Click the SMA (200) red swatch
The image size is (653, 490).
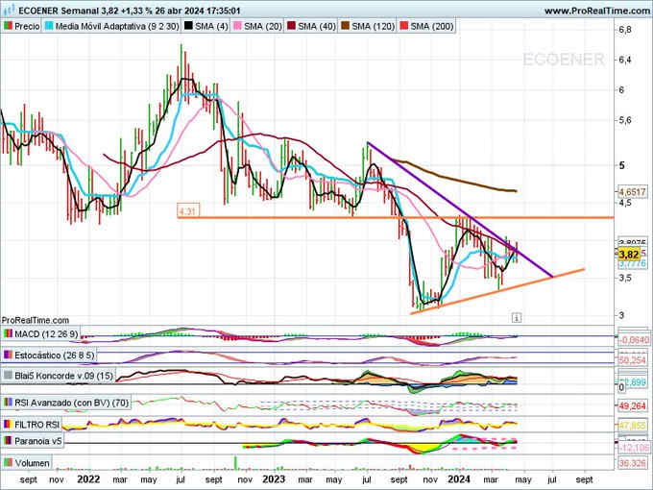(403, 26)
